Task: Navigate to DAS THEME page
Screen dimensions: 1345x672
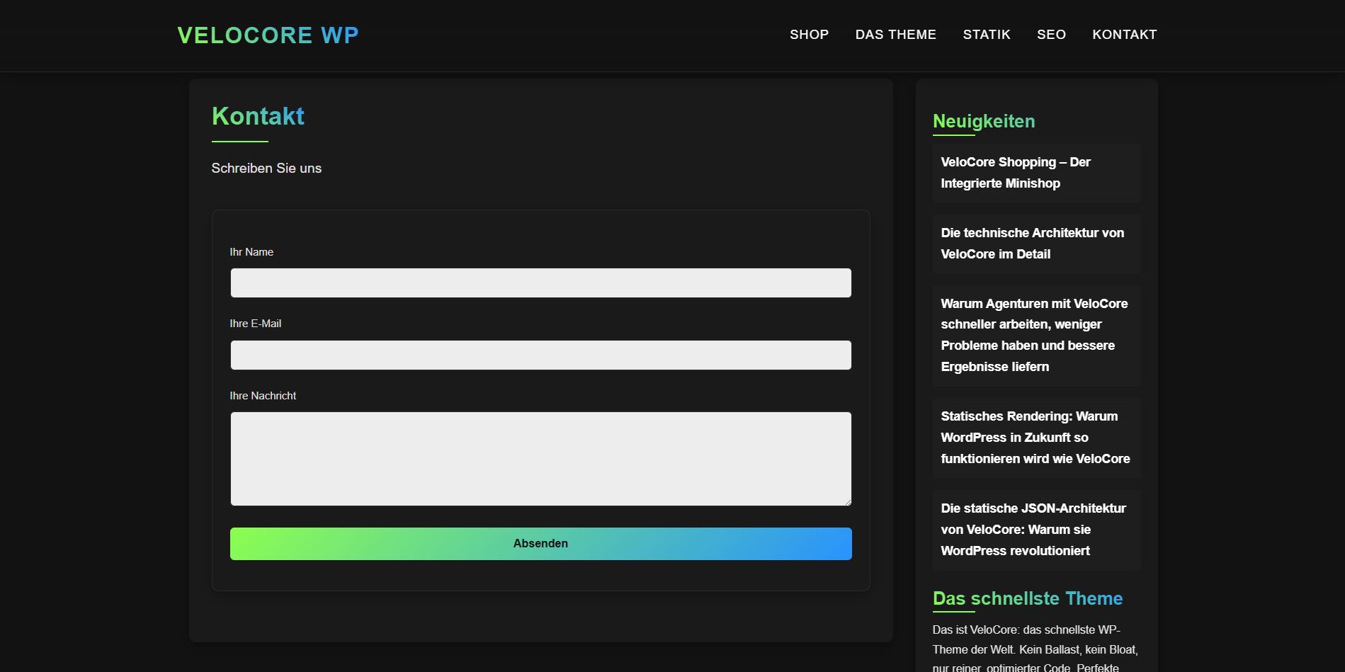Action: coord(895,34)
